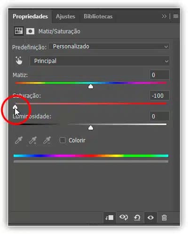Switch to the Bibliotecas tab

98,16
